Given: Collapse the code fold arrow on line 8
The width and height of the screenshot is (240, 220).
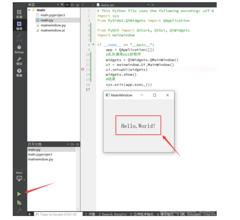Looking at the screenshot, I should (x=93, y=44).
